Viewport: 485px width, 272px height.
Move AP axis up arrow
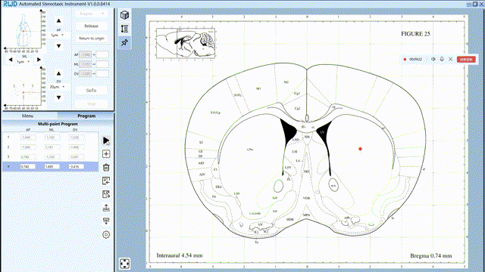(x=58, y=20)
